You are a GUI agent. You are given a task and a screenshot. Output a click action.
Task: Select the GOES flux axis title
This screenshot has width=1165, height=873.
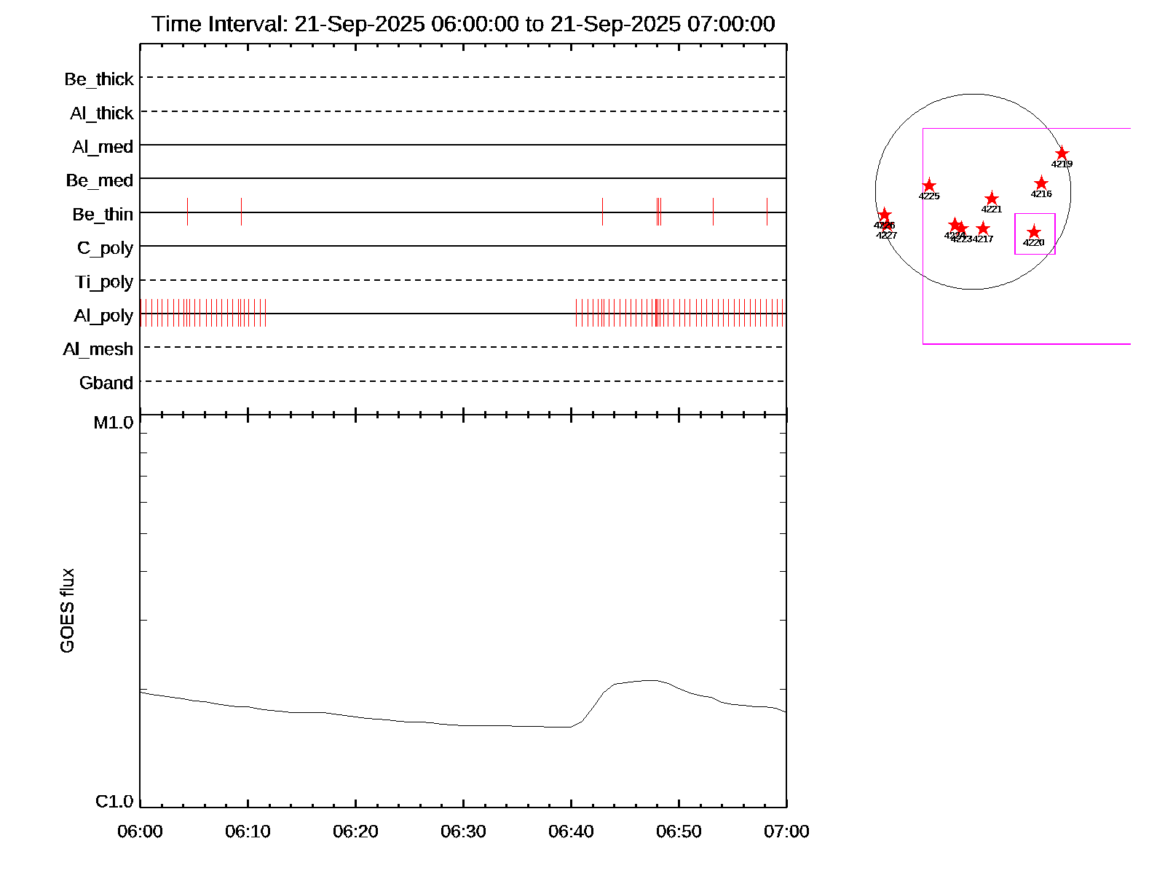pos(67,610)
